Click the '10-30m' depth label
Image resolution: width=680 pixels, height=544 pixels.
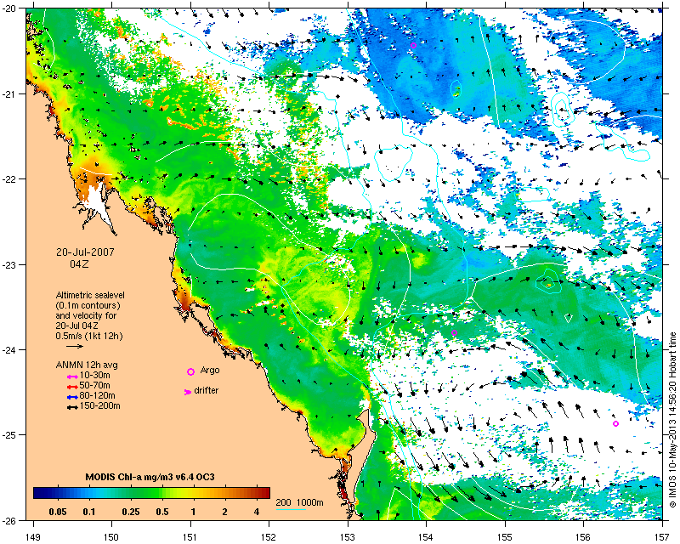(x=95, y=375)
